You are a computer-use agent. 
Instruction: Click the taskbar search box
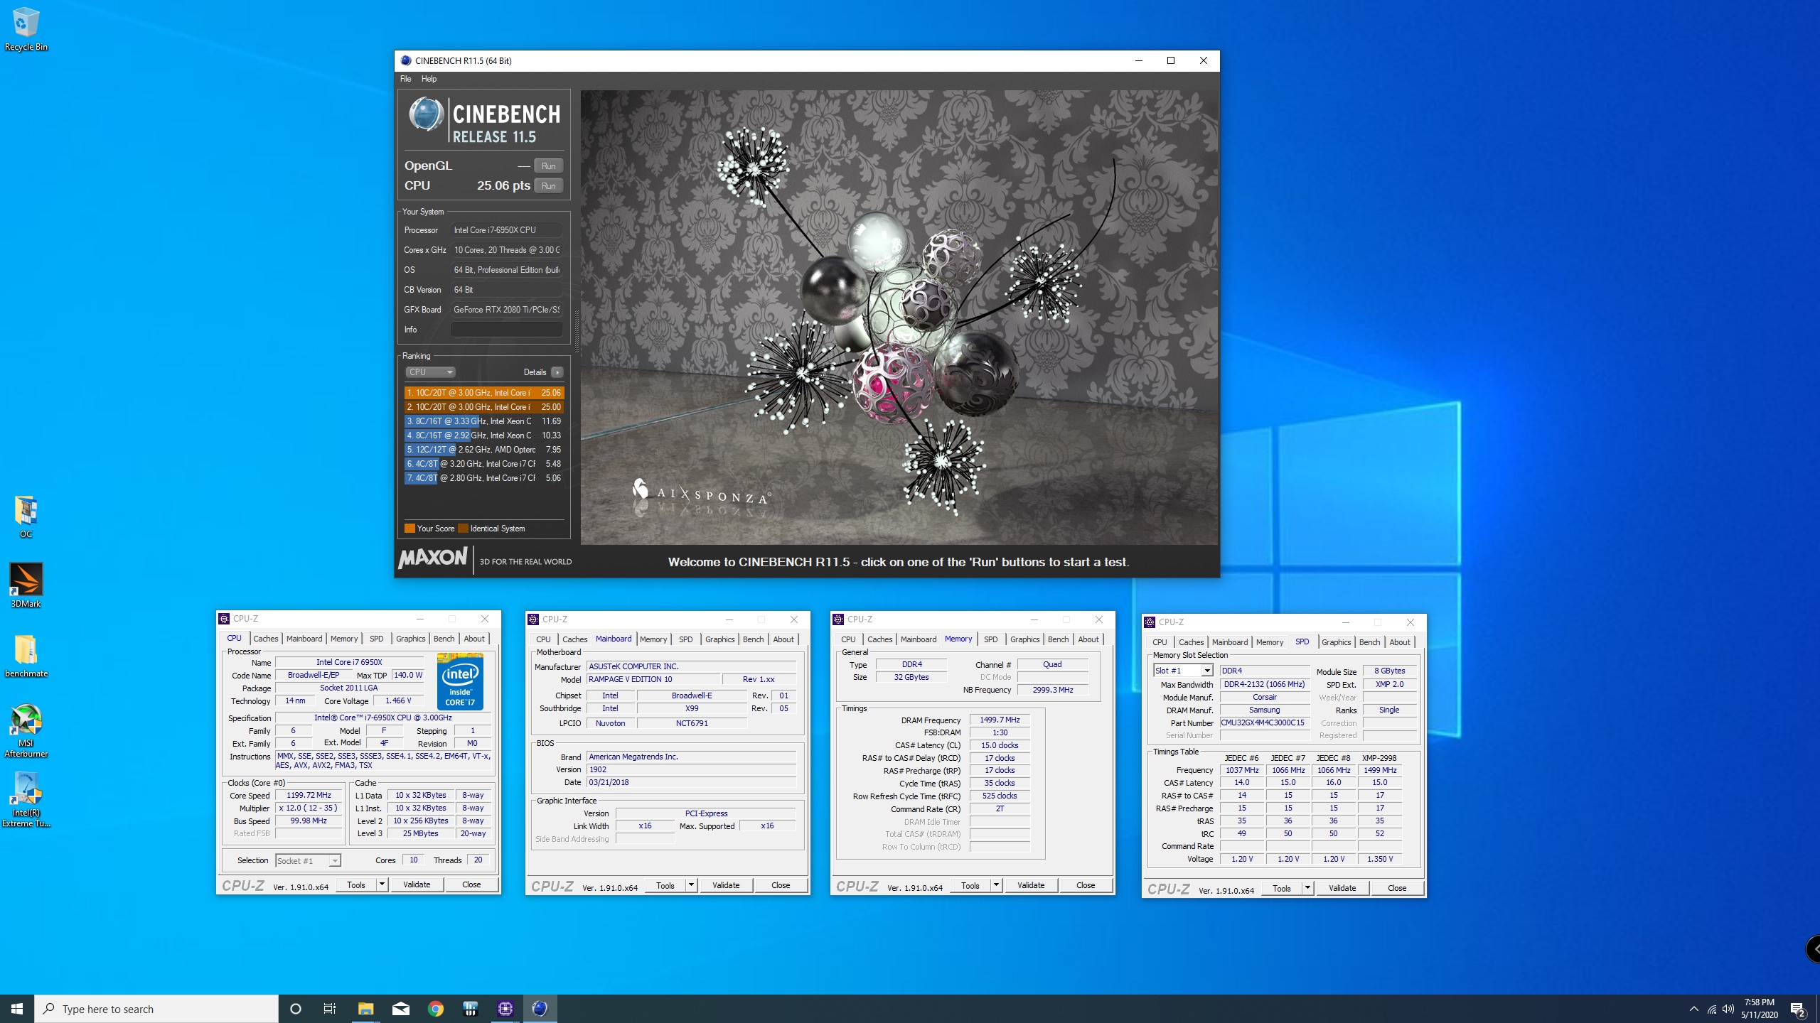point(156,1009)
